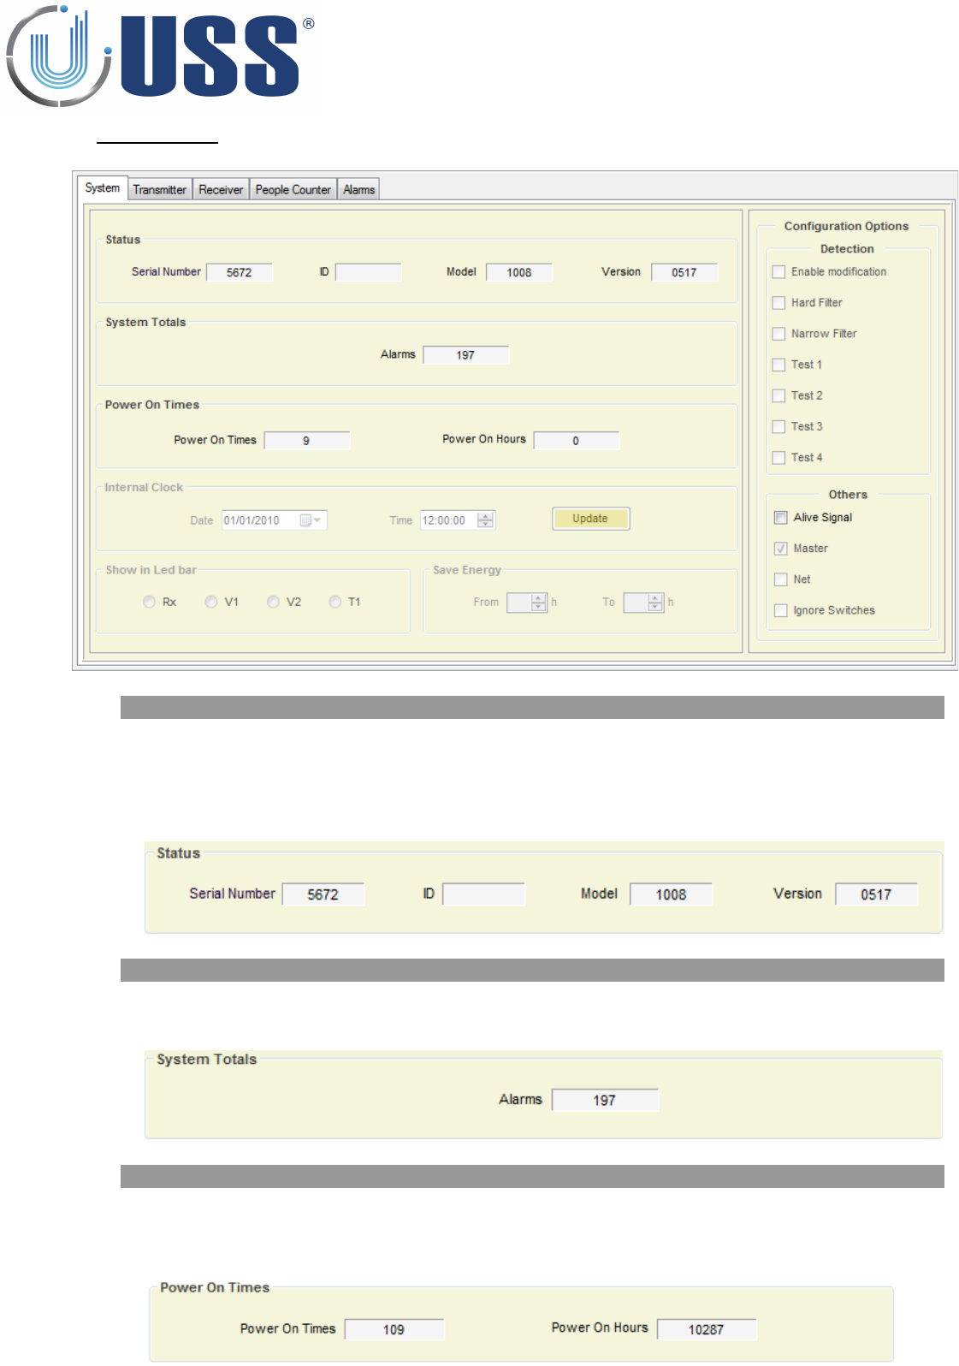This screenshot has width=959, height=1366.
Task: Click the Power On Hours field showing 10287
Action: pyautogui.click(x=707, y=1329)
